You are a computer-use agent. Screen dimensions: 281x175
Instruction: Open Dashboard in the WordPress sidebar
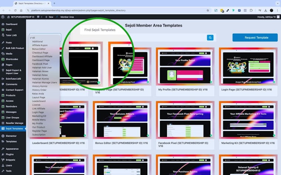[x=11, y=24]
